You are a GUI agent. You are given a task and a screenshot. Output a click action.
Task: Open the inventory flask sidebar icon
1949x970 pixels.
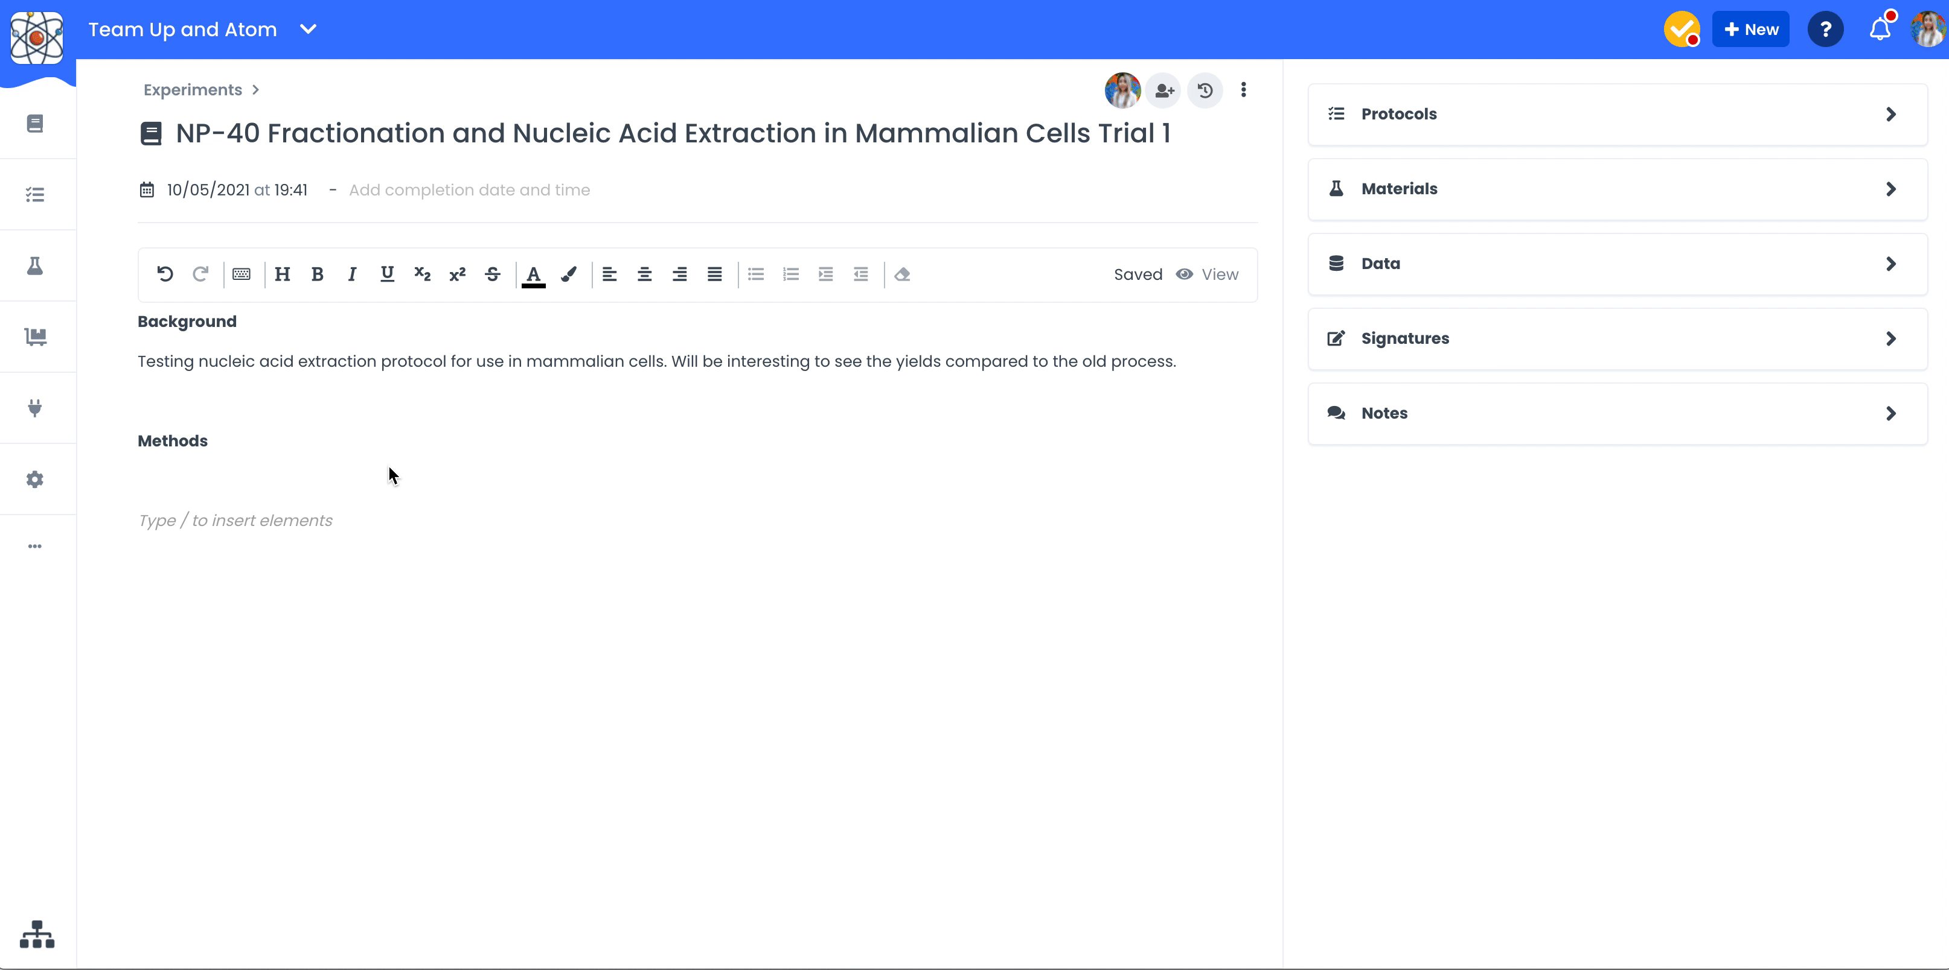point(35,265)
